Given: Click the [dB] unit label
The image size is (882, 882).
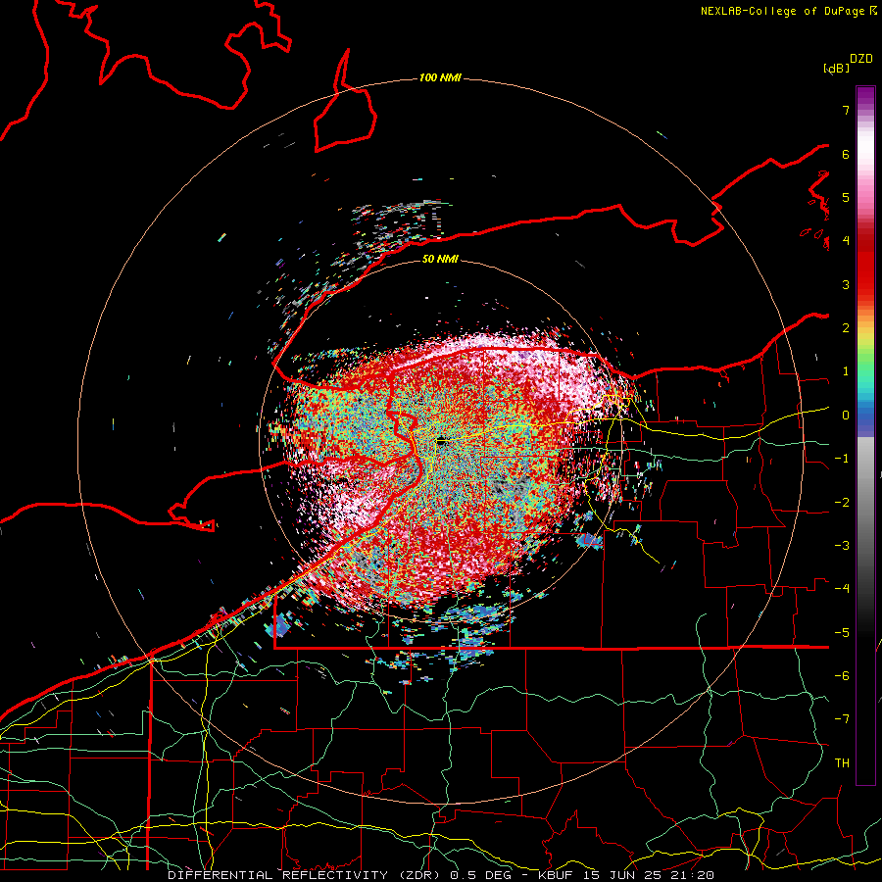Looking at the screenshot, I should (x=837, y=68).
